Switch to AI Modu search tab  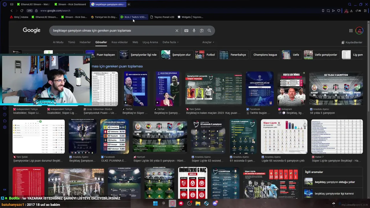(x=58, y=42)
